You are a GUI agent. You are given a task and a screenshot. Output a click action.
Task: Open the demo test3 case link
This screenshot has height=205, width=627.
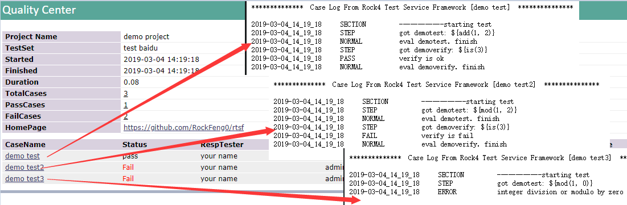[x=24, y=179]
